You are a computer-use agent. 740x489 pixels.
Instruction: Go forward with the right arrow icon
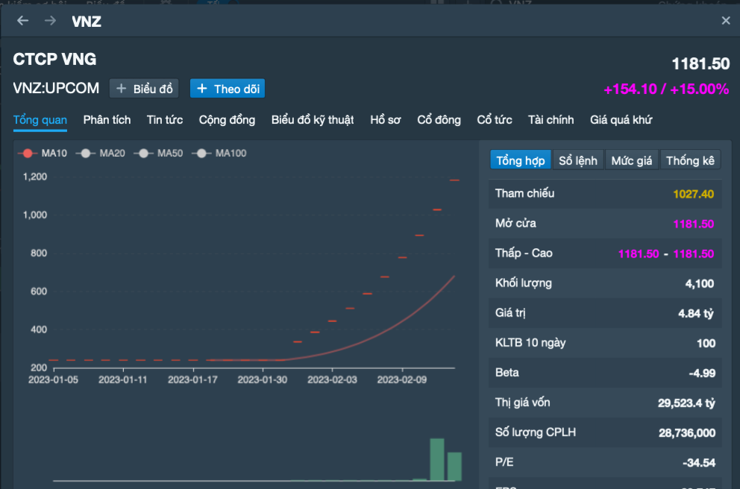pyautogui.click(x=50, y=21)
